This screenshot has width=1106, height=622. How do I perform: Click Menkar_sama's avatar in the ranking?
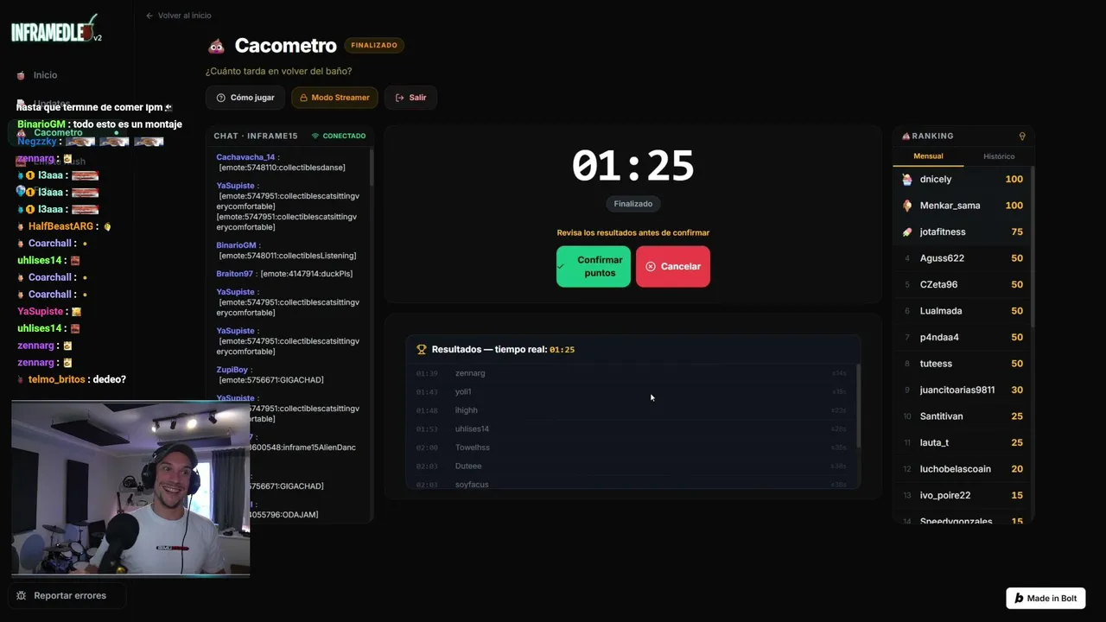coord(907,206)
